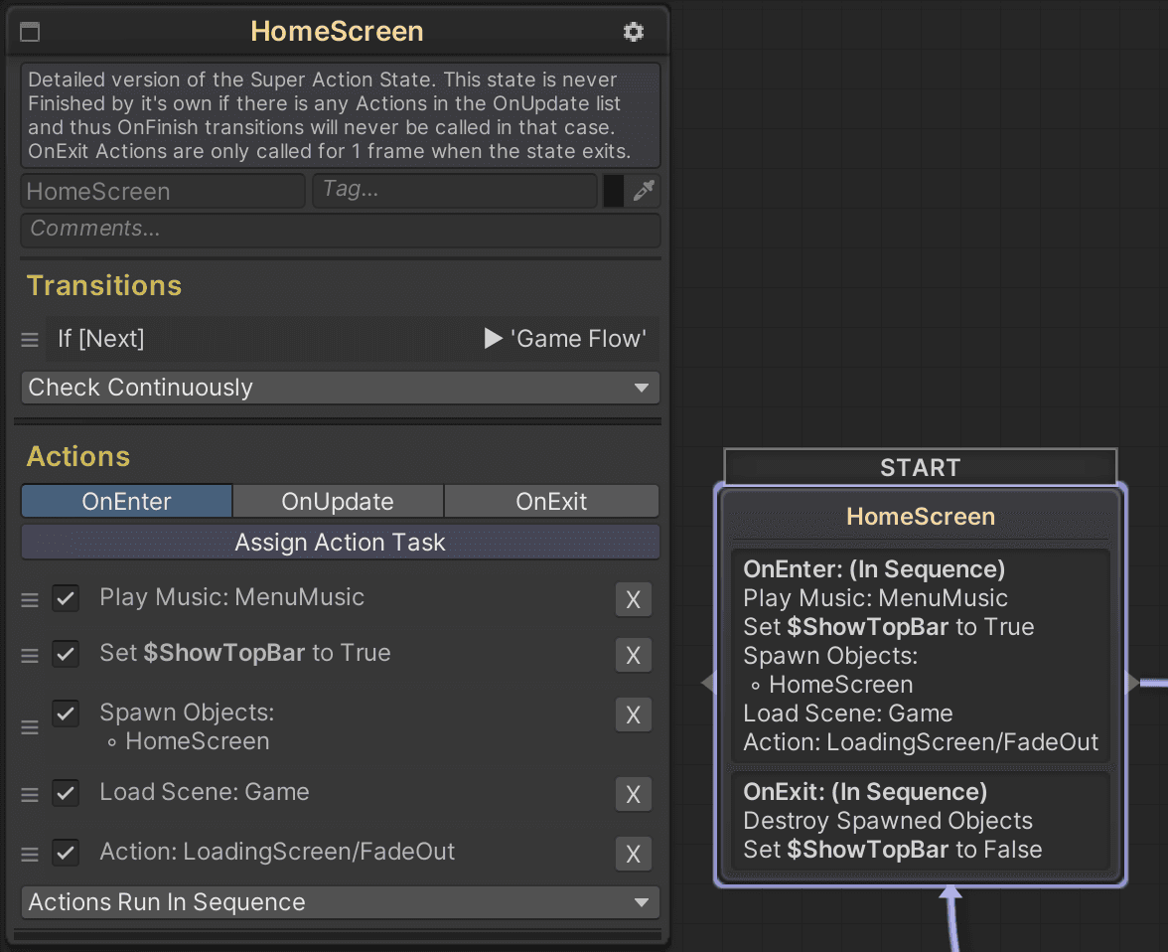
Task: Click the left port of HomeScreen node
Action: 708,682
